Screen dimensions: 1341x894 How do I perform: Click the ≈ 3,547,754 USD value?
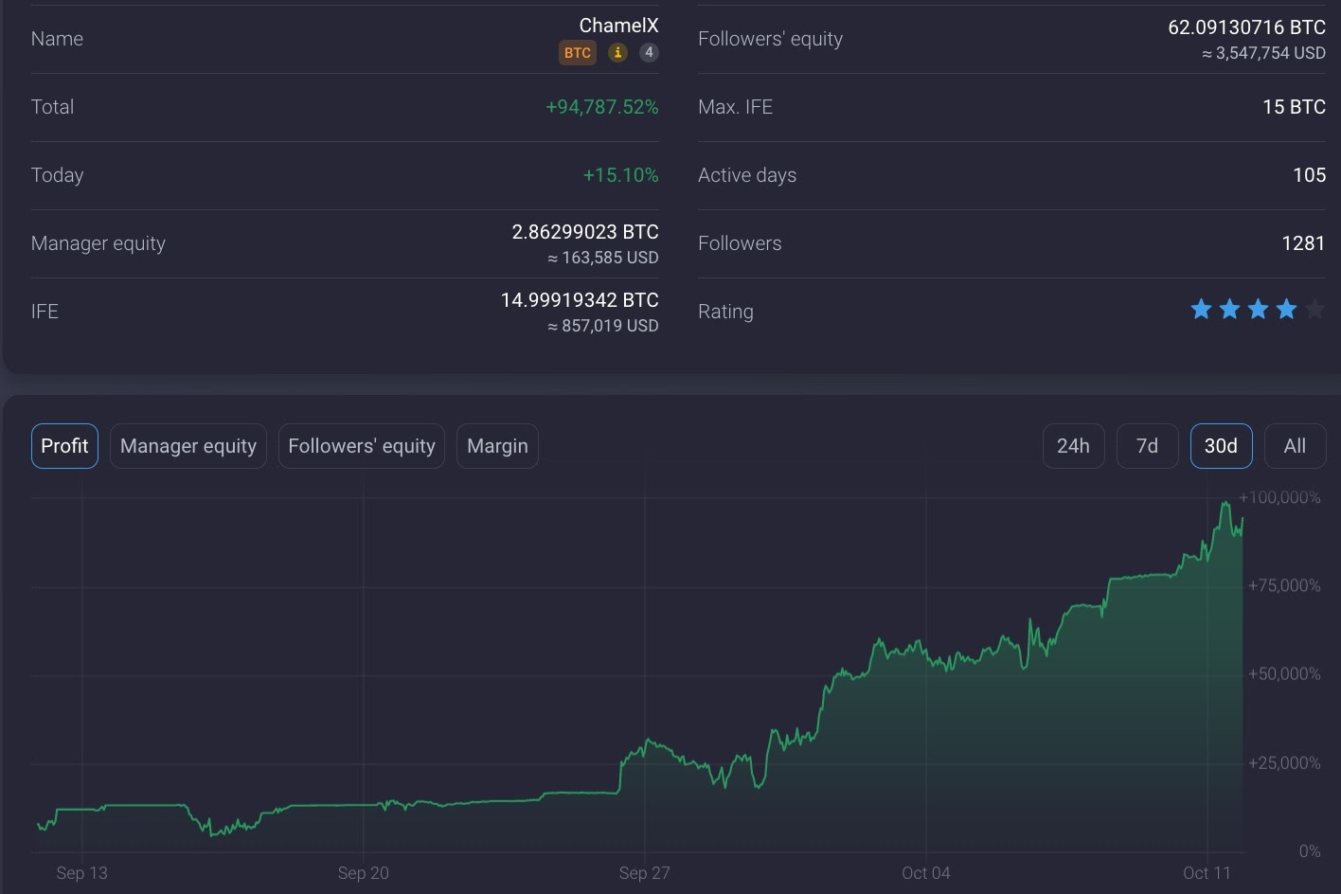coord(1263,53)
